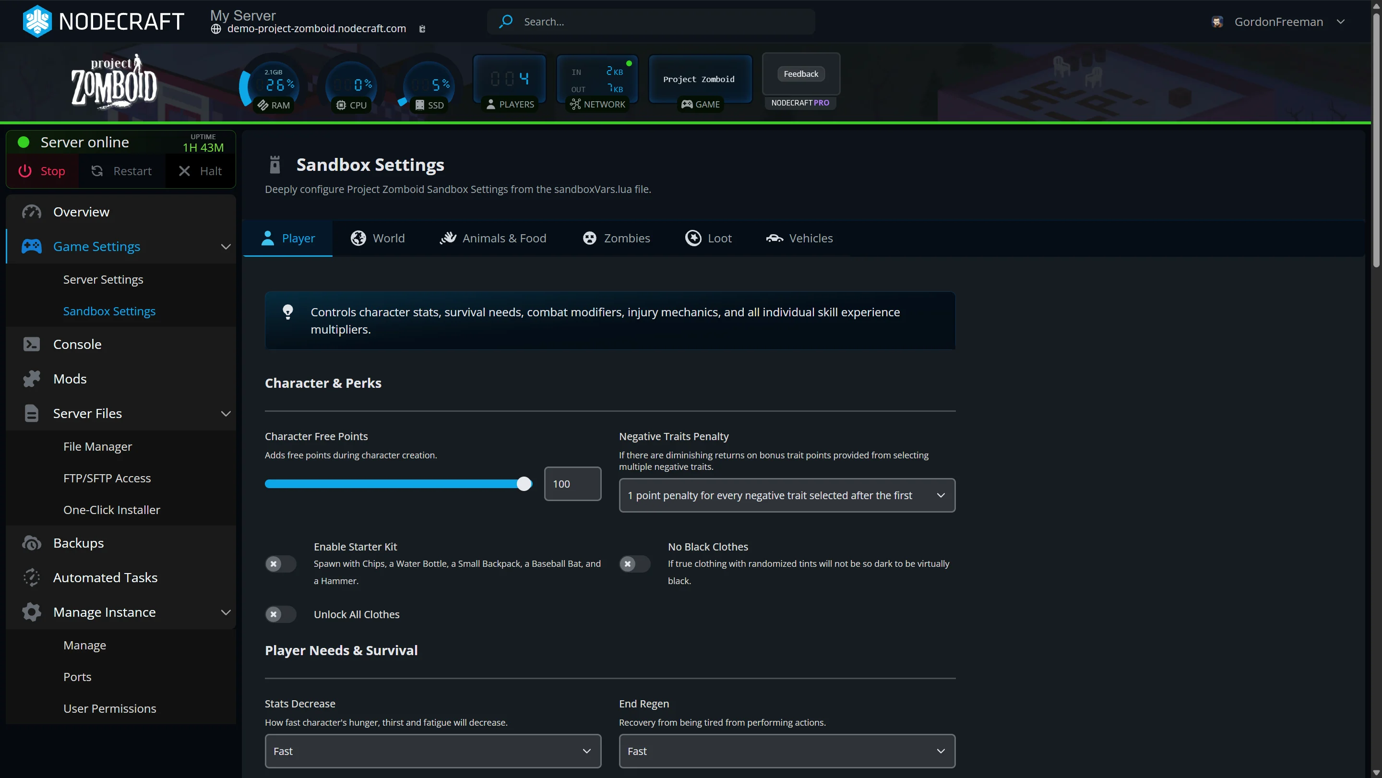Open Mods with the puzzle icon
This screenshot has height=778, width=1382.
click(x=121, y=379)
